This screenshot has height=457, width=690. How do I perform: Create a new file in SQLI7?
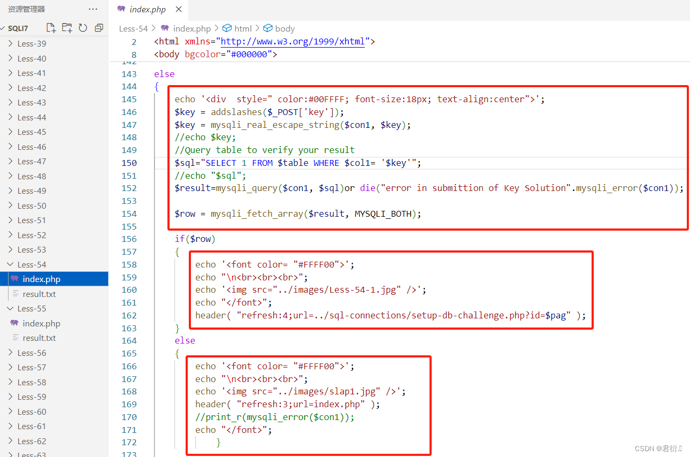pos(51,28)
